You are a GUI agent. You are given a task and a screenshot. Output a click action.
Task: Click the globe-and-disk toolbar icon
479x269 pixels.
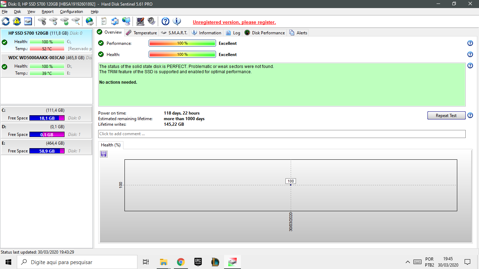(x=90, y=21)
